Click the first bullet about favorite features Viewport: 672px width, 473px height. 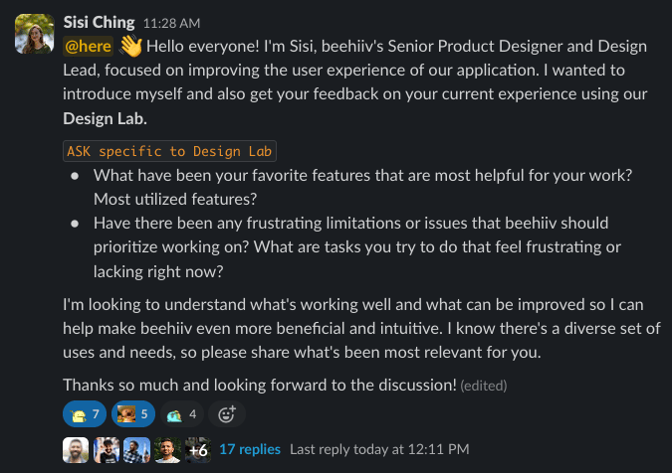click(x=362, y=187)
